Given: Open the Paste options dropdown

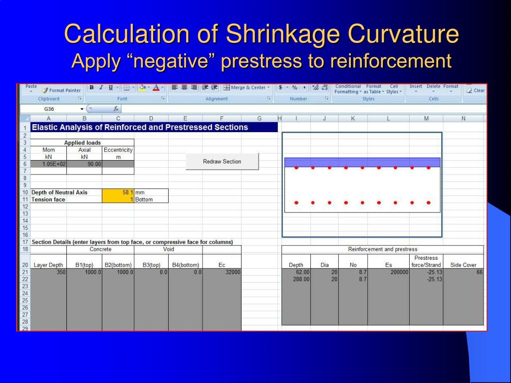Looking at the screenshot, I should coord(31,92).
